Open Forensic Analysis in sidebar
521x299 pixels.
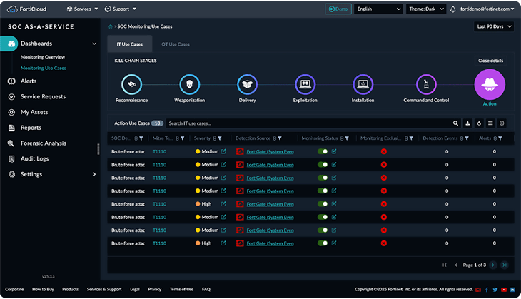point(44,143)
